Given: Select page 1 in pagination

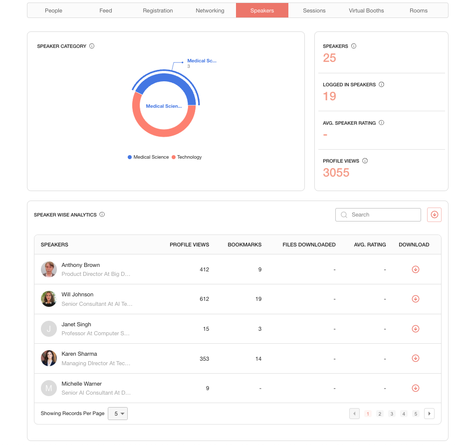Looking at the screenshot, I should (368, 414).
